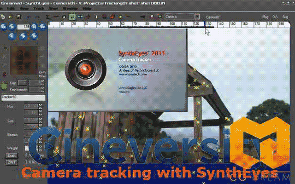Click frame 10 on the timeline ruler
The image size is (295, 184).
pos(62,24)
